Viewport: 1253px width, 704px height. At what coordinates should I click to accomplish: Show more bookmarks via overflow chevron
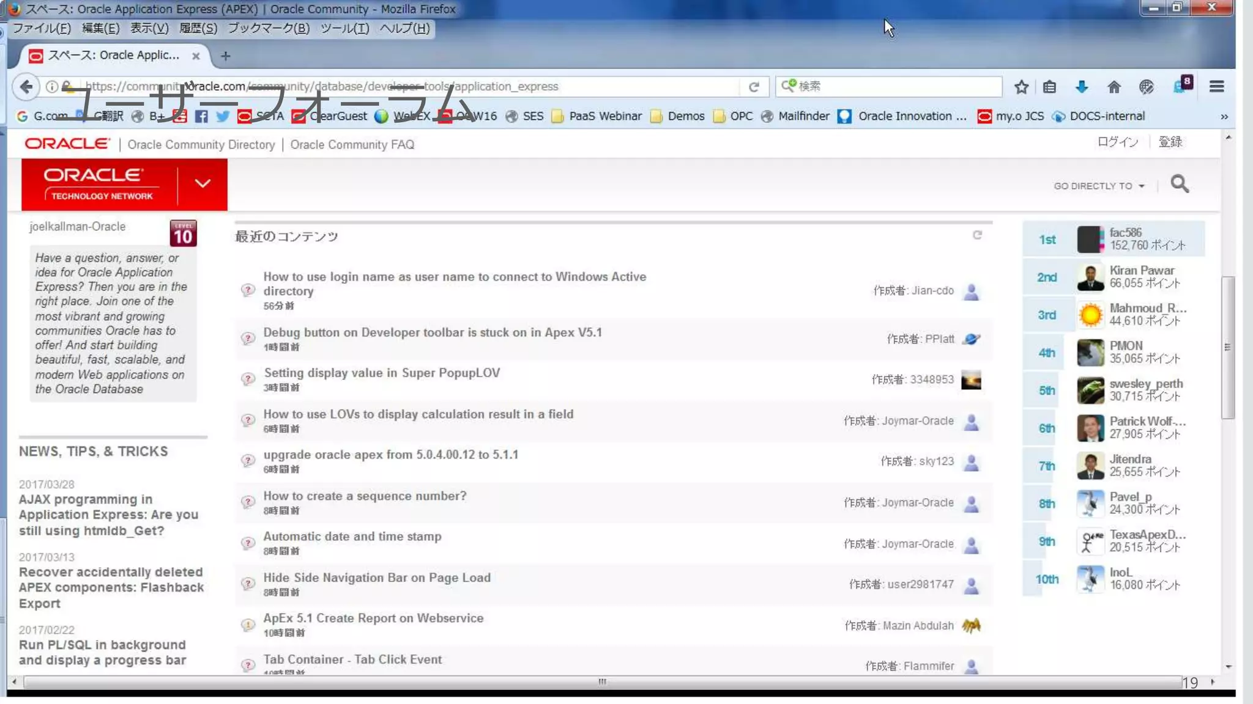1224,116
